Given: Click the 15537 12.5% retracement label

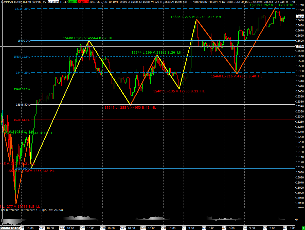Looking at the screenshot, I should (x=22, y=57).
